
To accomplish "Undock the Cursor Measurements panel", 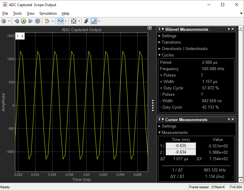I will click(228, 120).
